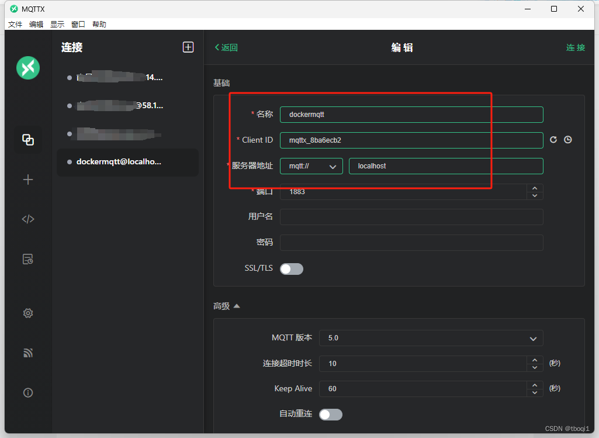Open the RSS feed icon in the sidebar

pyautogui.click(x=28, y=353)
